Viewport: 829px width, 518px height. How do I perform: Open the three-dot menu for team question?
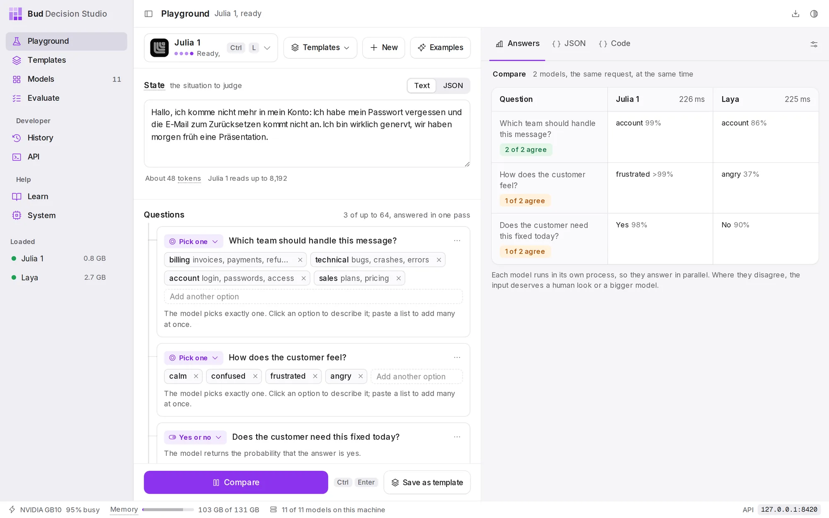point(457,241)
